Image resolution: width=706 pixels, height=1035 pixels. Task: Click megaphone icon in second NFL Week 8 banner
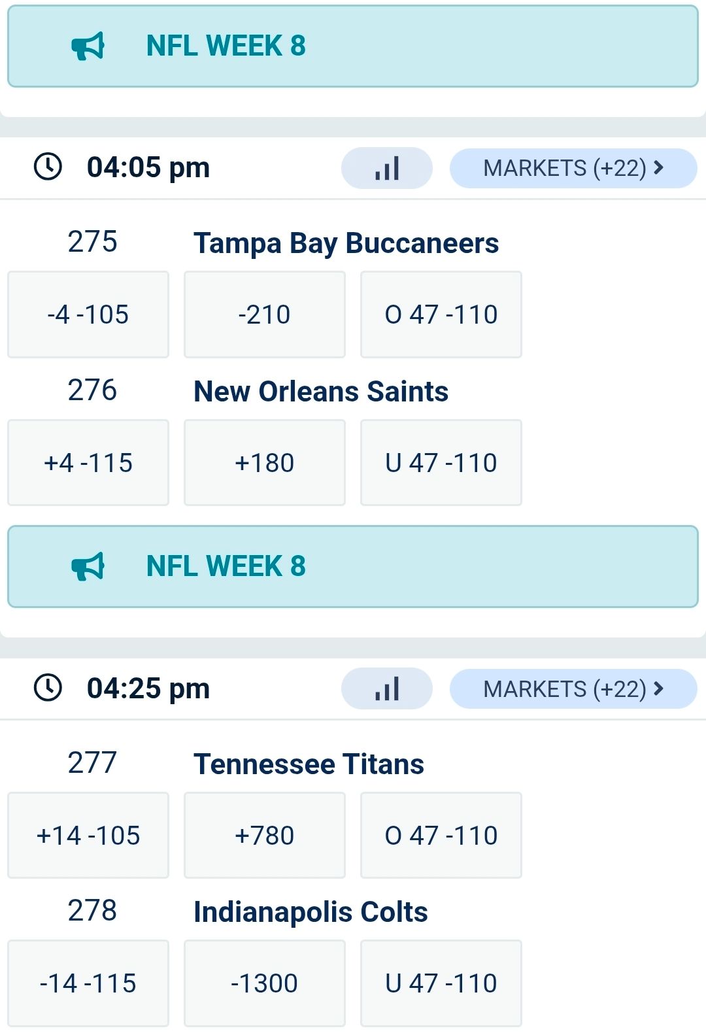pyautogui.click(x=88, y=567)
